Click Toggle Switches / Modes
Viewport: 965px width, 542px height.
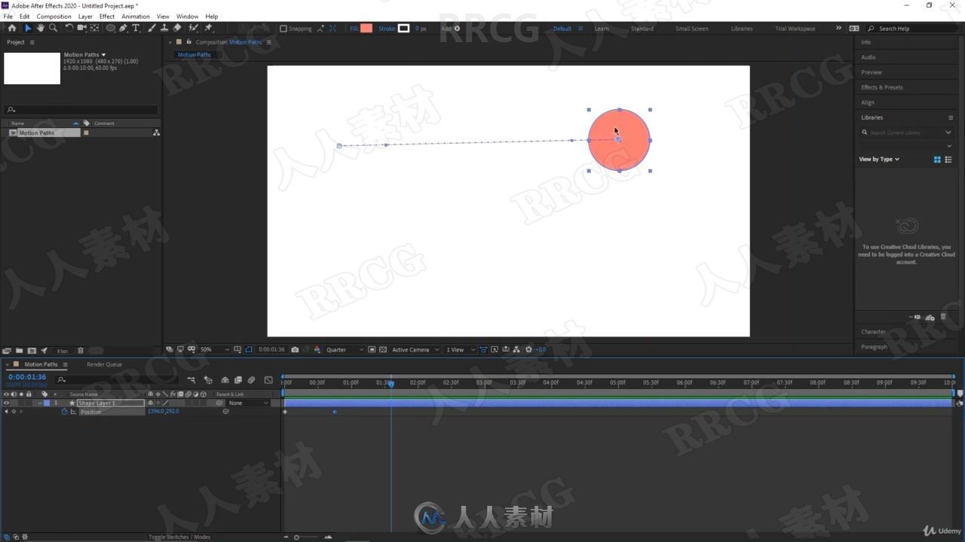(179, 537)
